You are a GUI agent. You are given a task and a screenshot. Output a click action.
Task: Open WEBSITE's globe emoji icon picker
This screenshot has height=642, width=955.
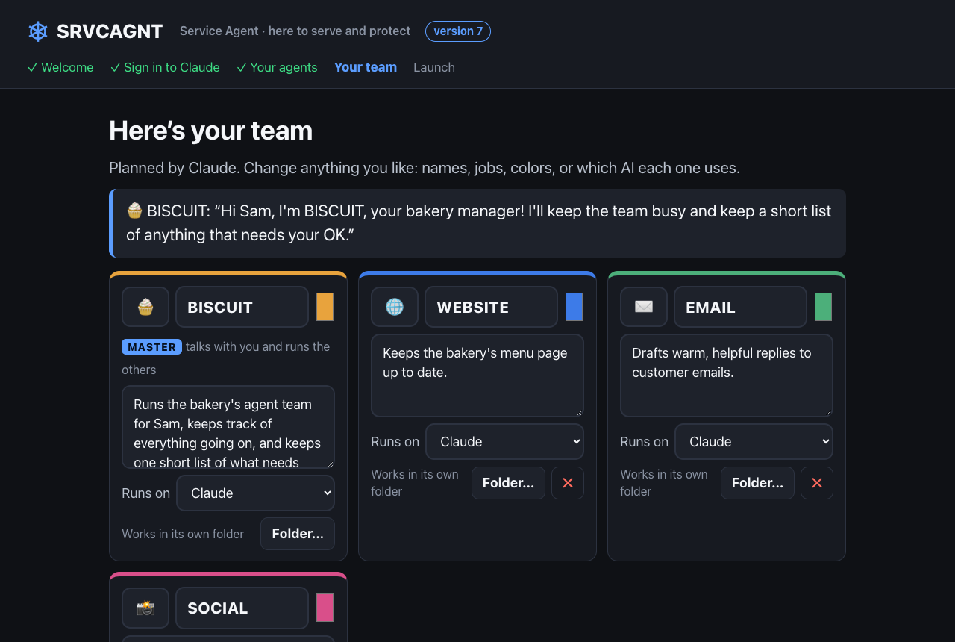(x=395, y=307)
